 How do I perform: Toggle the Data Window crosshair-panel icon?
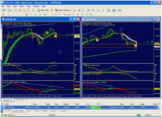coord(20,10)
